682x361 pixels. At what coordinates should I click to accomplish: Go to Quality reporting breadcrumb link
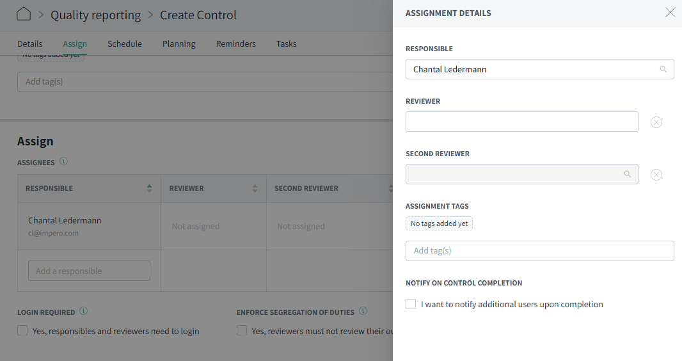95,15
